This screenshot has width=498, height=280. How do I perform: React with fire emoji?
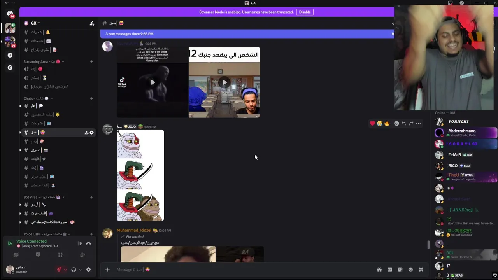point(387,123)
